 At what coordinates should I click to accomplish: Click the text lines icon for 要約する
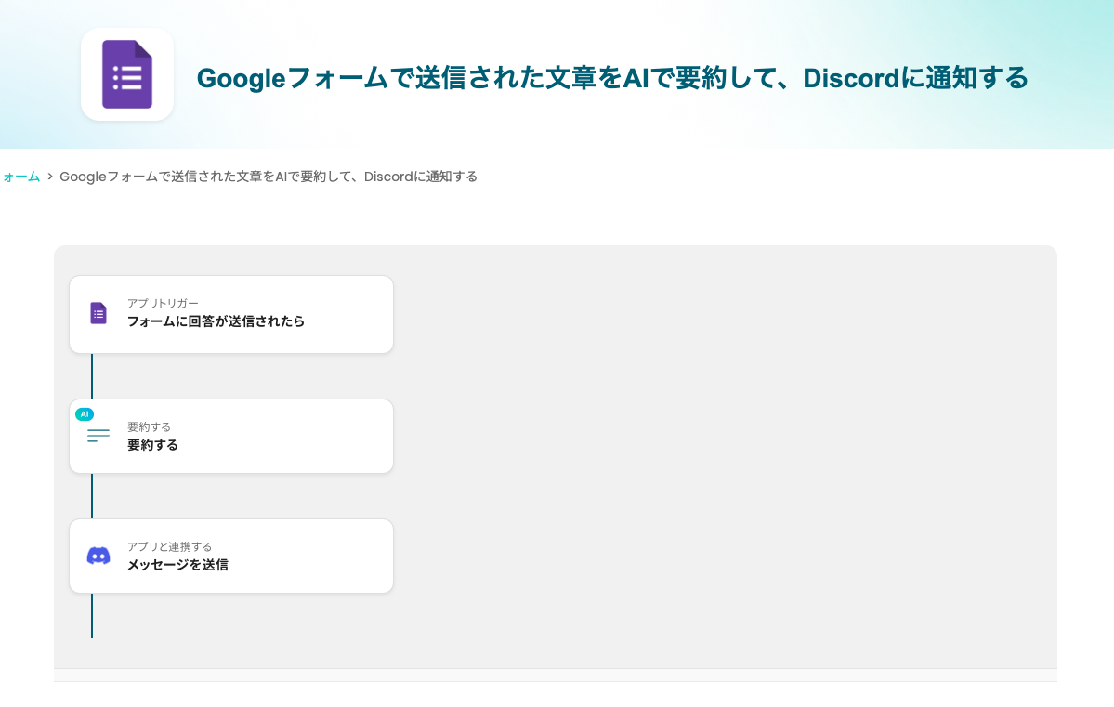(98, 436)
